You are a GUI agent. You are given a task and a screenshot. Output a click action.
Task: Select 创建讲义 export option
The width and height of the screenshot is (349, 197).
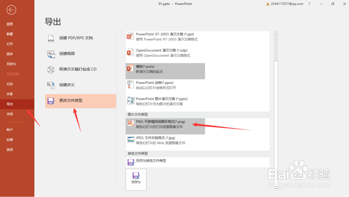point(81,85)
